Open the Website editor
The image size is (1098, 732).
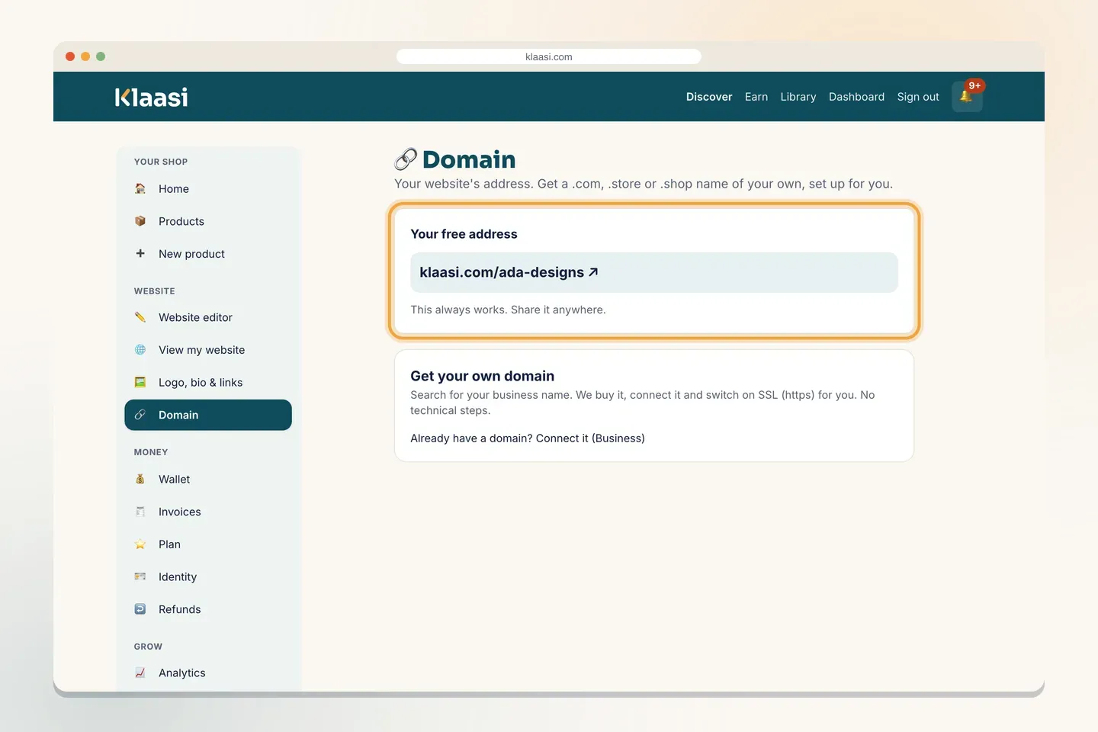[208, 317]
